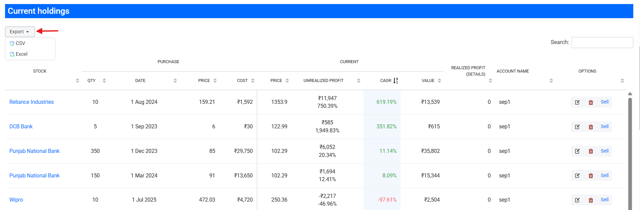This screenshot has width=640, height=210.
Task: Click the Realized Profit (Details) header
Action: (x=468, y=71)
